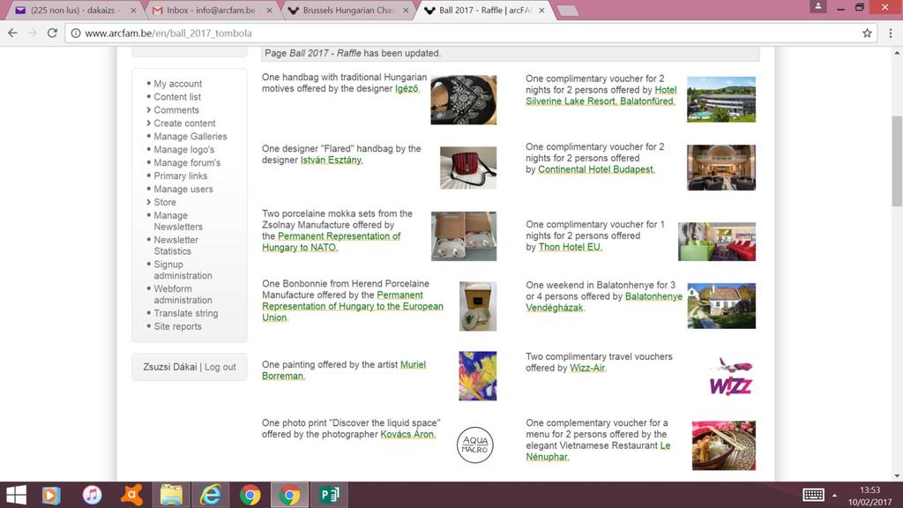The height and width of the screenshot is (508, 903).
Task: Show hidden system tray icons
Action: pyautogui.click(x=834, y=496)
